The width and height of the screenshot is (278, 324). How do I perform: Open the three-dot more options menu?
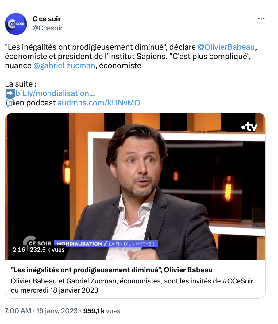pos(261,19)
